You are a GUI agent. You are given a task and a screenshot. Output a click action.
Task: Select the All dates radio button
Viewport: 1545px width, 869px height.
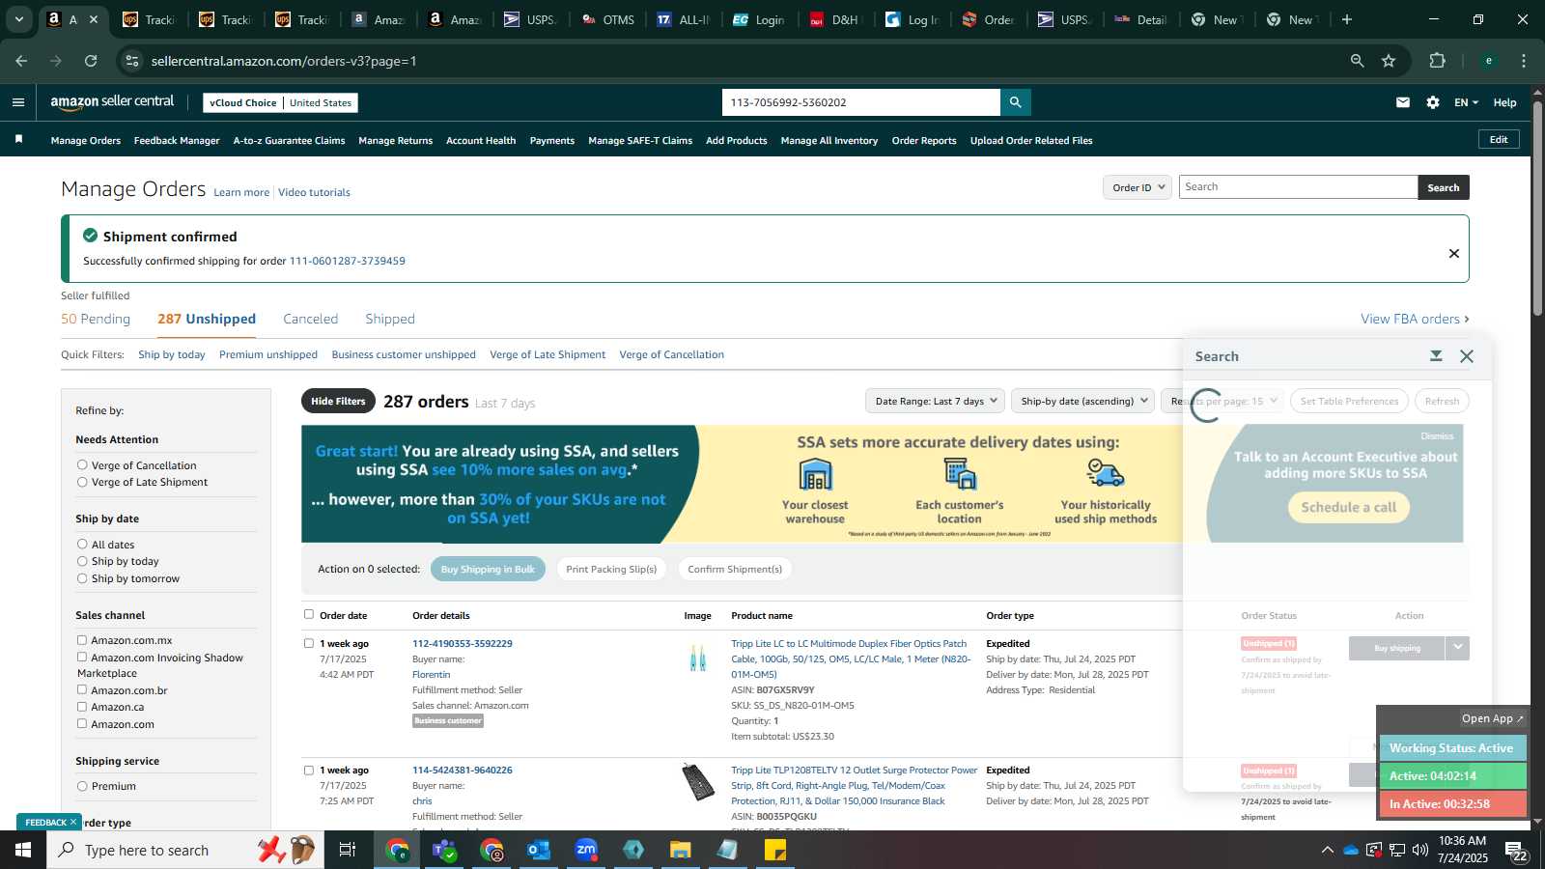(x=82, y=545)
